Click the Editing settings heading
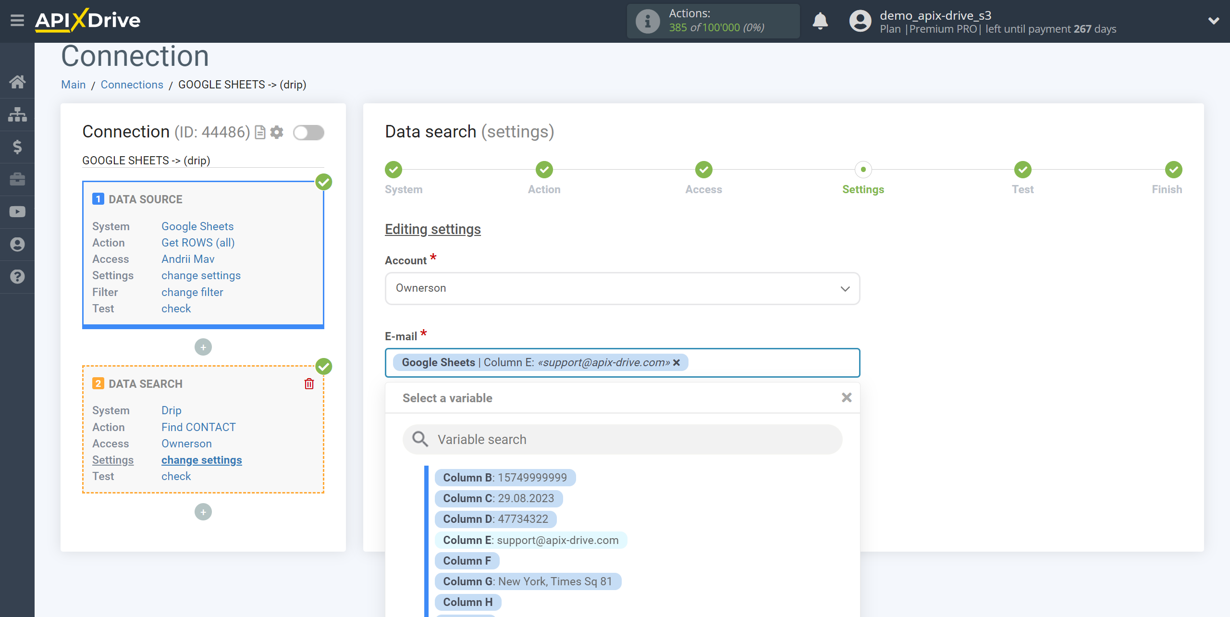Screen dimensions: 1230x617 433,229
